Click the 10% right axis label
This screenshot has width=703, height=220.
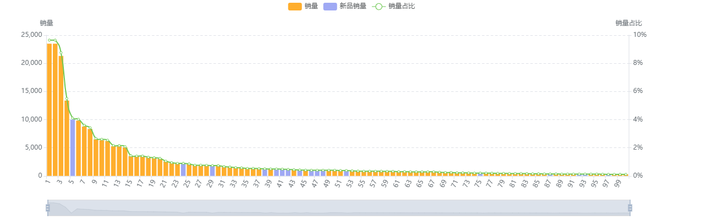coord(640,35)
